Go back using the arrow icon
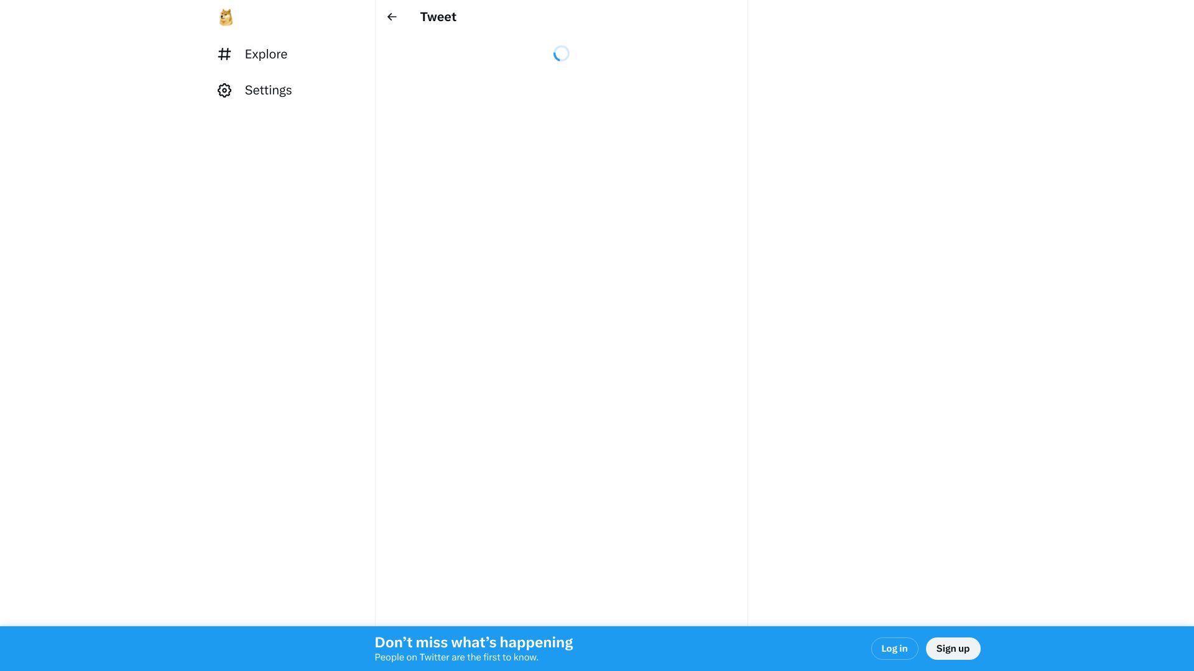The image size is (1194, 671). tap(392, 17)
